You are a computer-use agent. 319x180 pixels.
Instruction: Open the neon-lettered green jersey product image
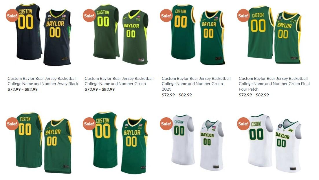(x=120, y=35)
